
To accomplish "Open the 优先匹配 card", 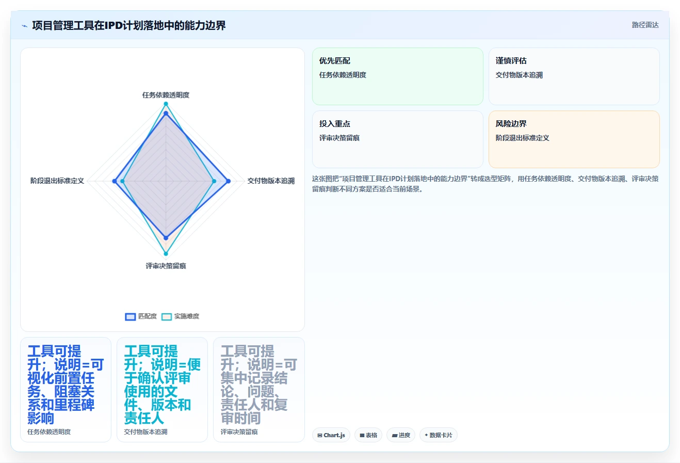I will [x=398, y=76].
